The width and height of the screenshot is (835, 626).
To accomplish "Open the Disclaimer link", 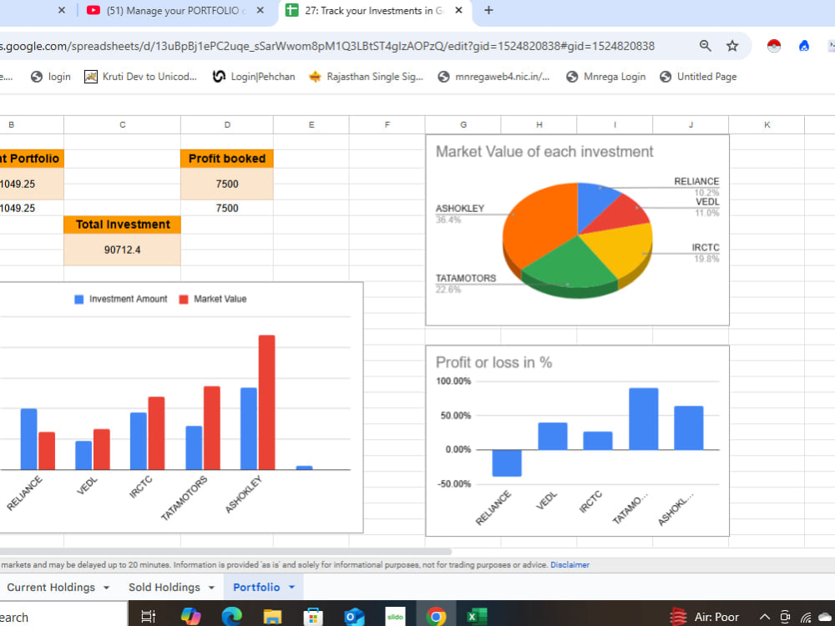I will point(569,565).
